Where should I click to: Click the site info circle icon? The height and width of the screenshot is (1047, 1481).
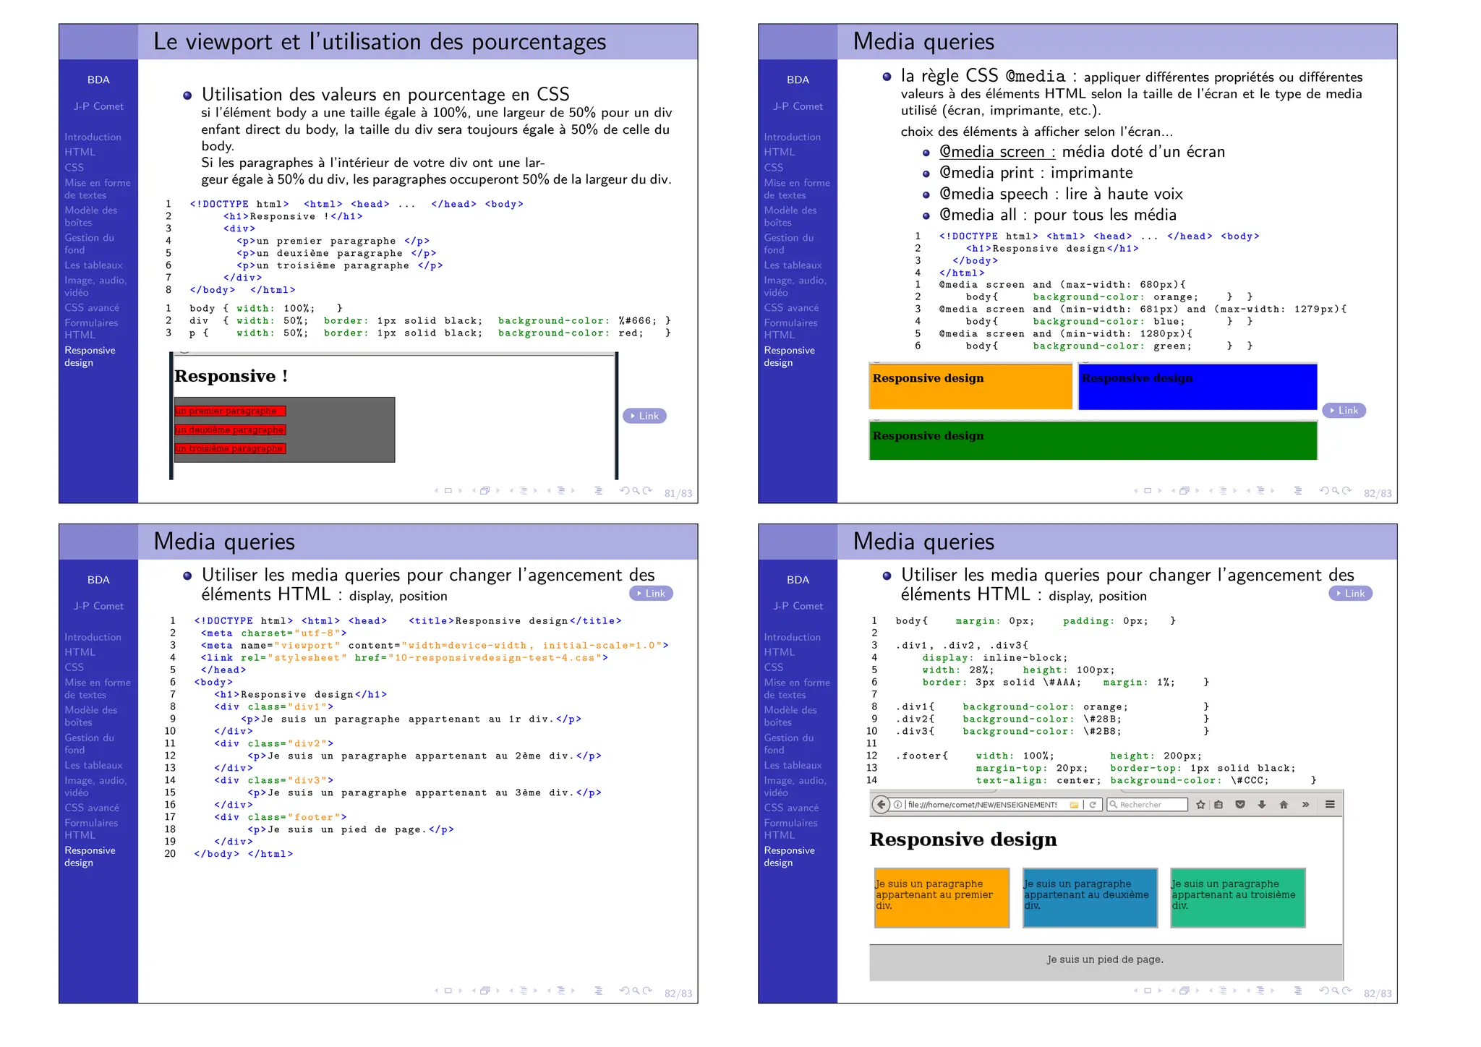[x=897, y=804]
